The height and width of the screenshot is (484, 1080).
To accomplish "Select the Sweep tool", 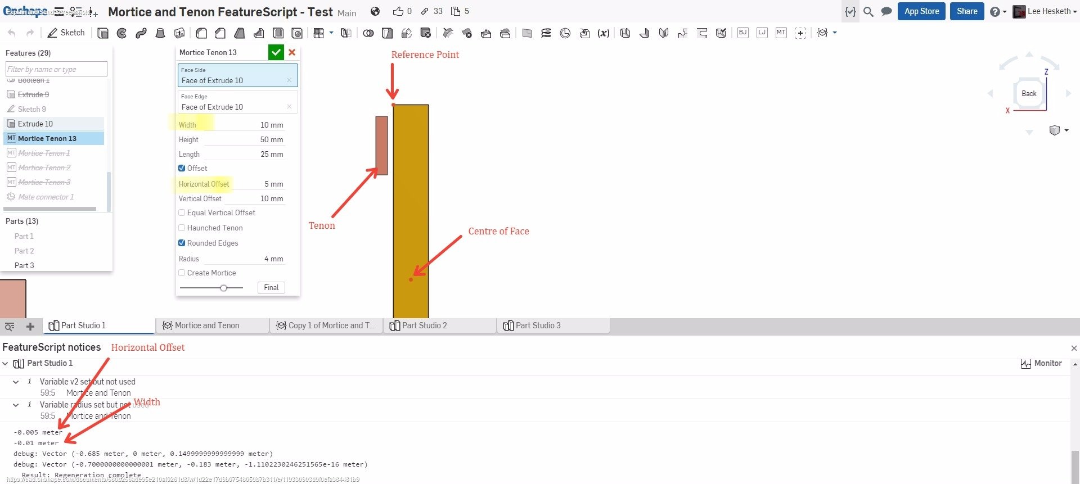I will coord(141,33).
